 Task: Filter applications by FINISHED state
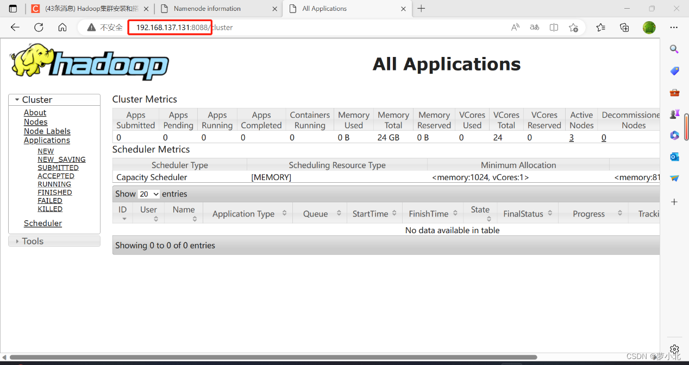(55, 192)
